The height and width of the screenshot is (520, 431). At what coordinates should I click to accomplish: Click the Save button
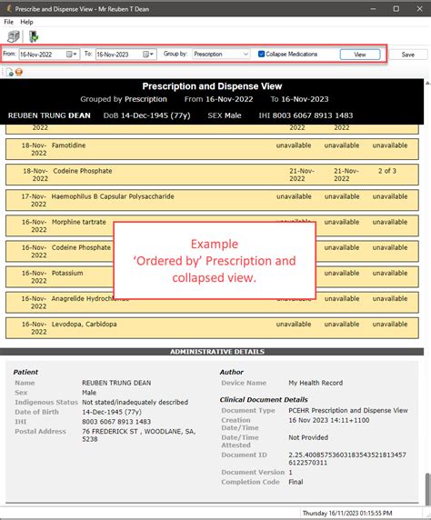pyautogui.click(x=407, y=55)
